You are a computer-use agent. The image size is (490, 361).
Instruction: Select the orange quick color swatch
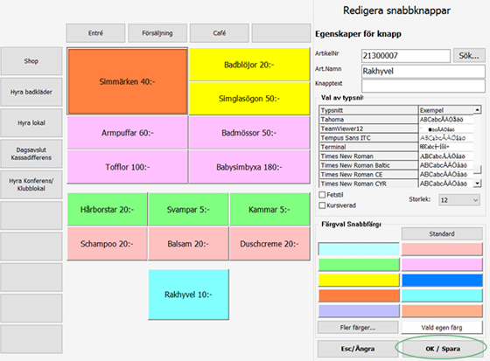[359, 295]
